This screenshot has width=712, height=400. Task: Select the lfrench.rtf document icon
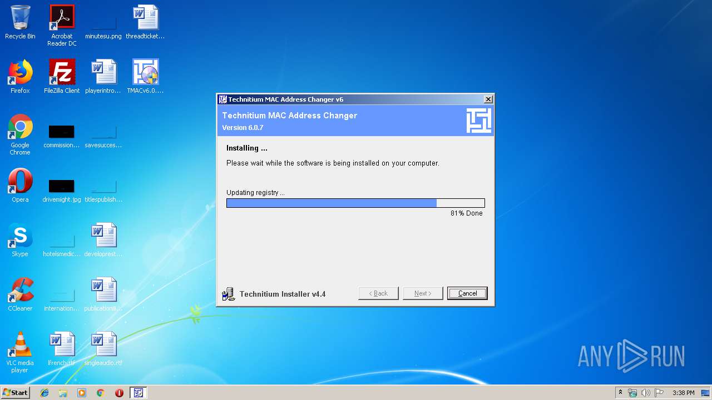[x=62, y=349]
